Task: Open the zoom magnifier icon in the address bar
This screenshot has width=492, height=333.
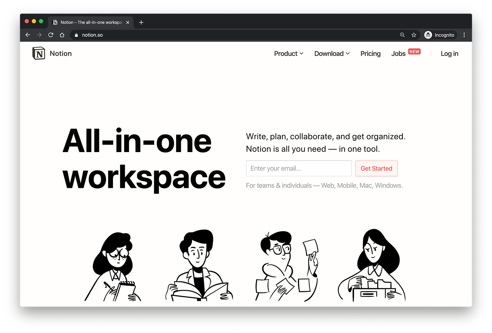Action: click(402, 35)
